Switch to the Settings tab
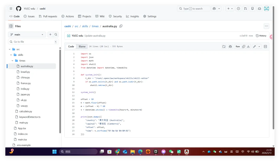Viewport: 280px width, 161px height. (150, 16)
